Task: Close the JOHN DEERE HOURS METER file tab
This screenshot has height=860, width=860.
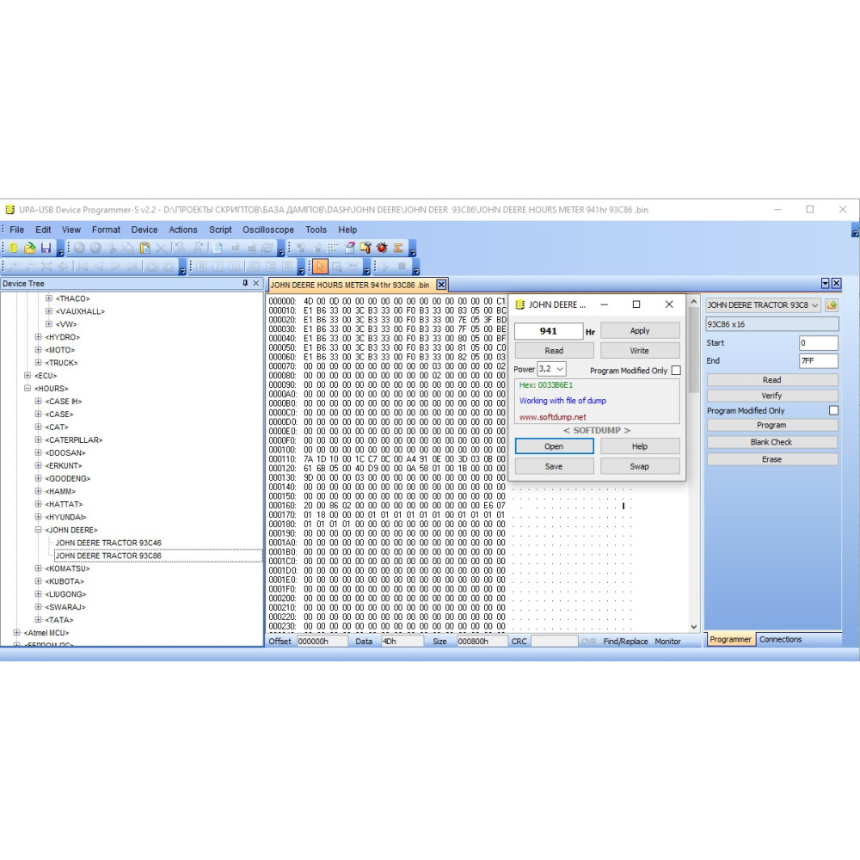Action: [441, 285]
